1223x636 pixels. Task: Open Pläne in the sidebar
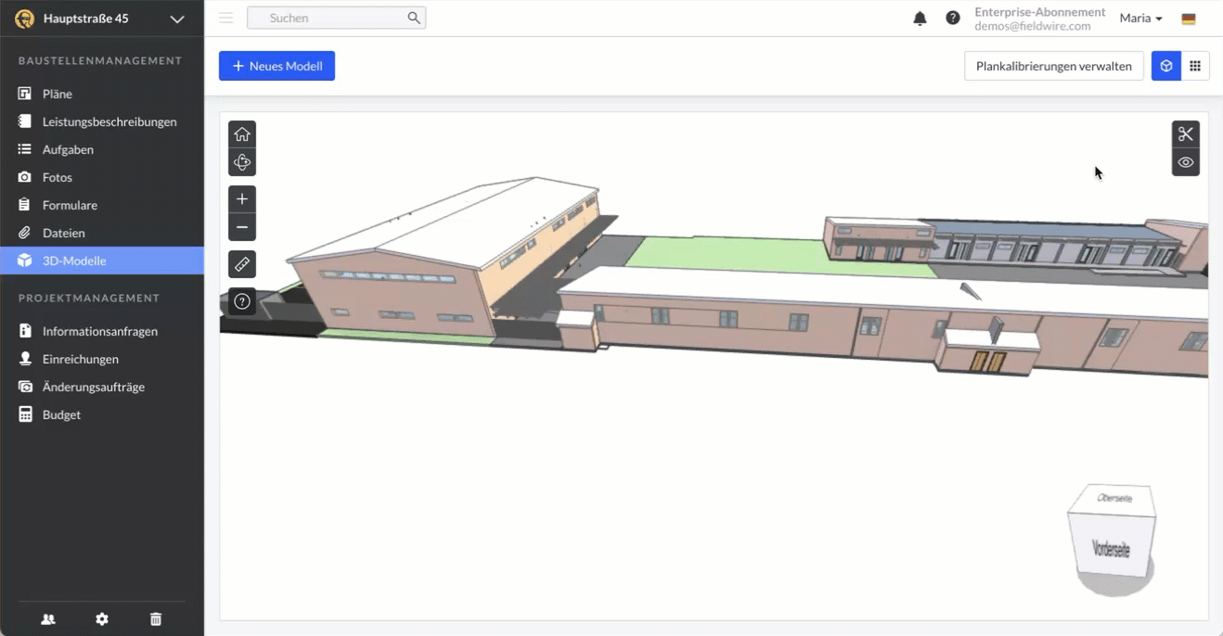pos(58,94)
